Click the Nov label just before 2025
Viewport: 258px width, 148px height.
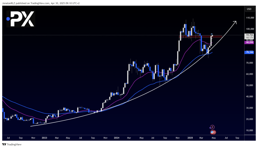click(x=178, y=138)
